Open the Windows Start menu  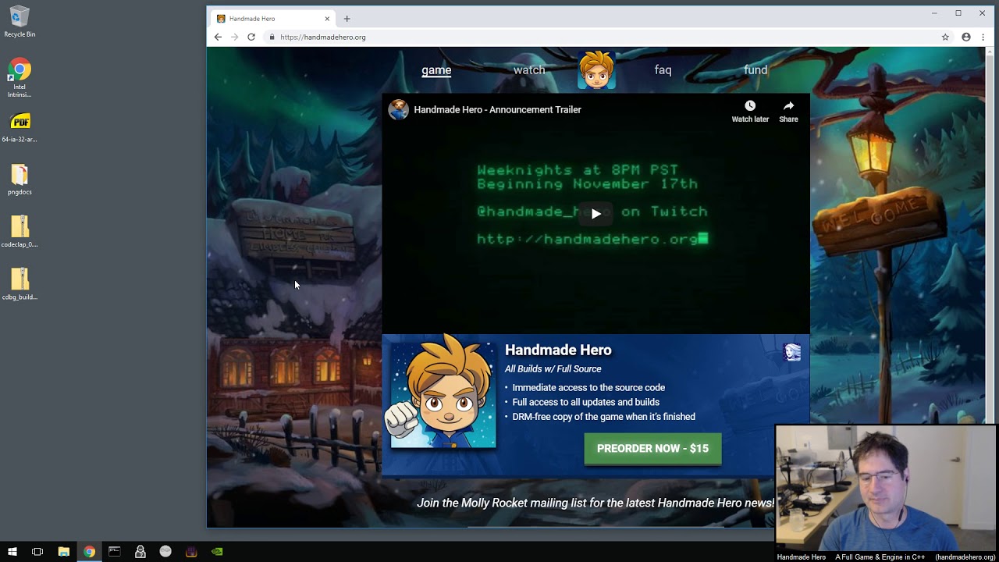[12, 552]
